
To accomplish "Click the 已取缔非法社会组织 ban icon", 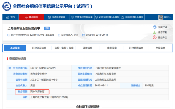I will (x=97, y=17).
